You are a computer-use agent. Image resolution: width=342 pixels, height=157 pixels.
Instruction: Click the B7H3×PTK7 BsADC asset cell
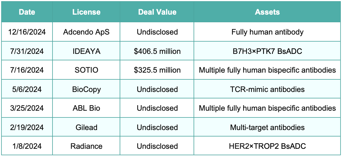pyautogui.click(x=267, y=51)
